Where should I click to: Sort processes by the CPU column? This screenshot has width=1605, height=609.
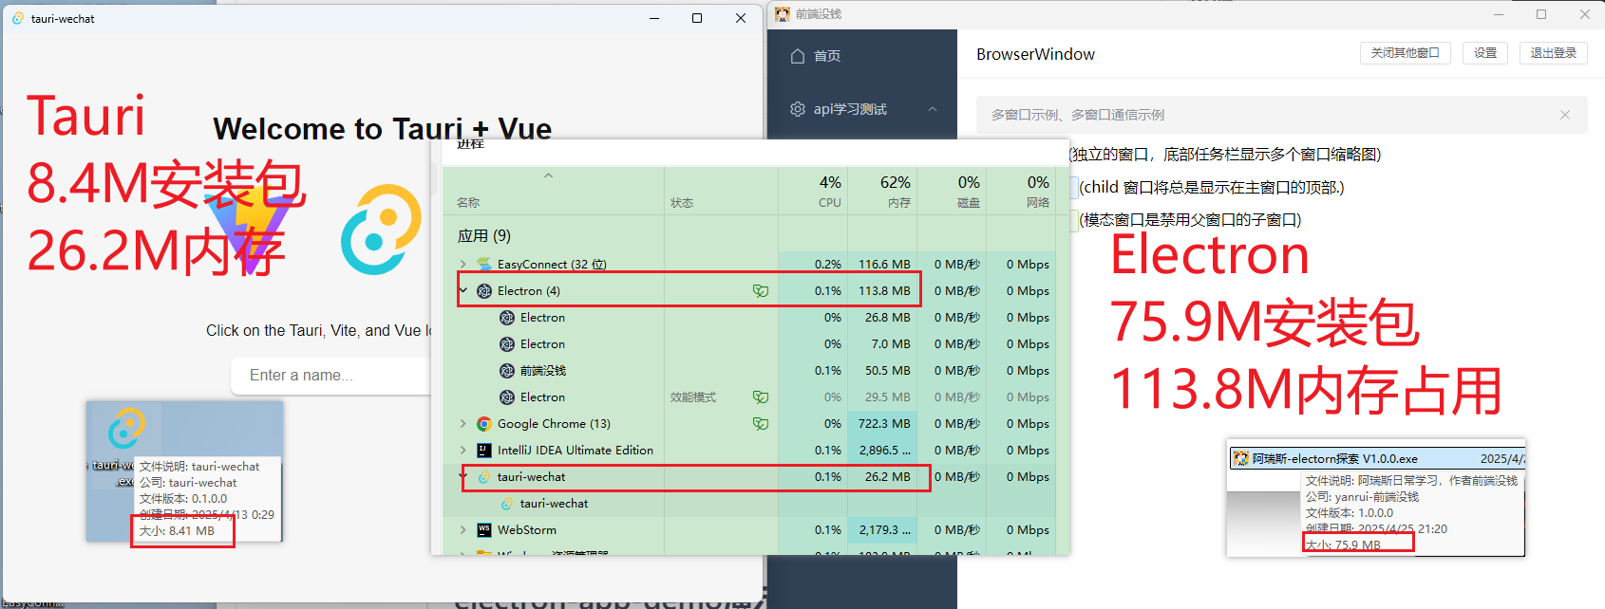813,191
